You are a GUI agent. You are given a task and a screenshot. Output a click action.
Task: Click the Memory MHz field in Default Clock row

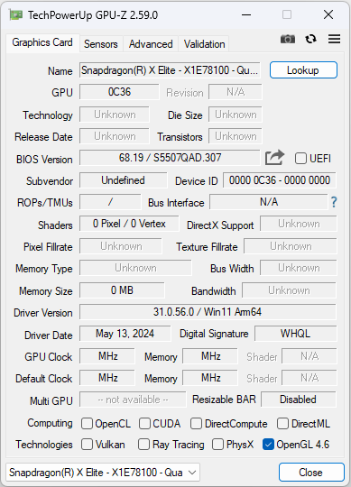coord(210,378)
